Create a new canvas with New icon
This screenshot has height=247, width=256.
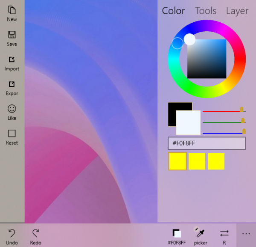12,14
